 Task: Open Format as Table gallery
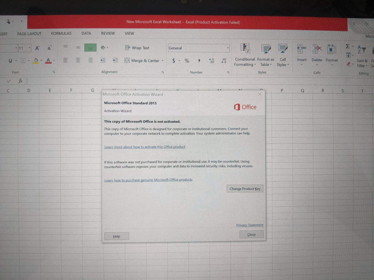(266, 55)
